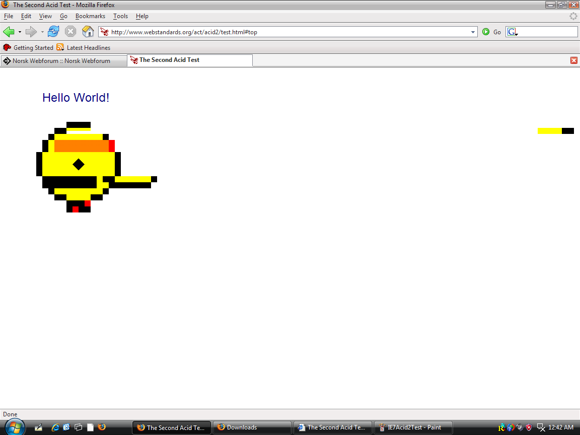Click Switch between windows quick-launch icon
Viewport: 580px width, 435px height.
coord(78,427)
